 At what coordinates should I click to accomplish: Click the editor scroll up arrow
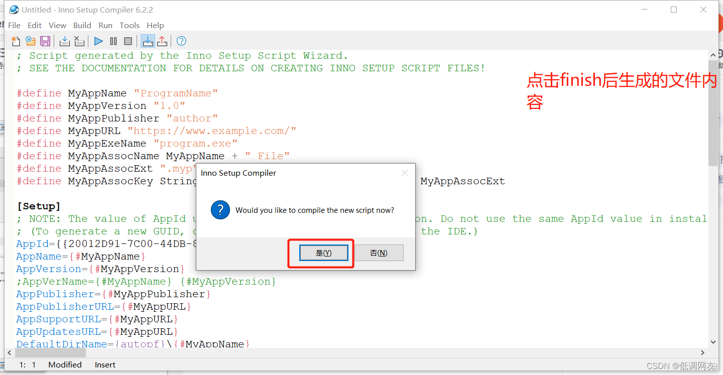point(713,55)
